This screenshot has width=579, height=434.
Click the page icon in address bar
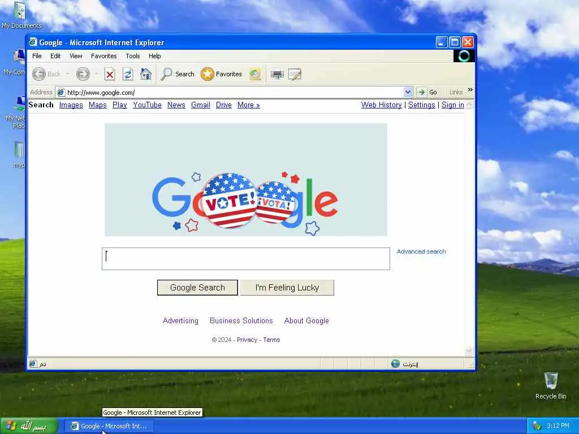61,92
